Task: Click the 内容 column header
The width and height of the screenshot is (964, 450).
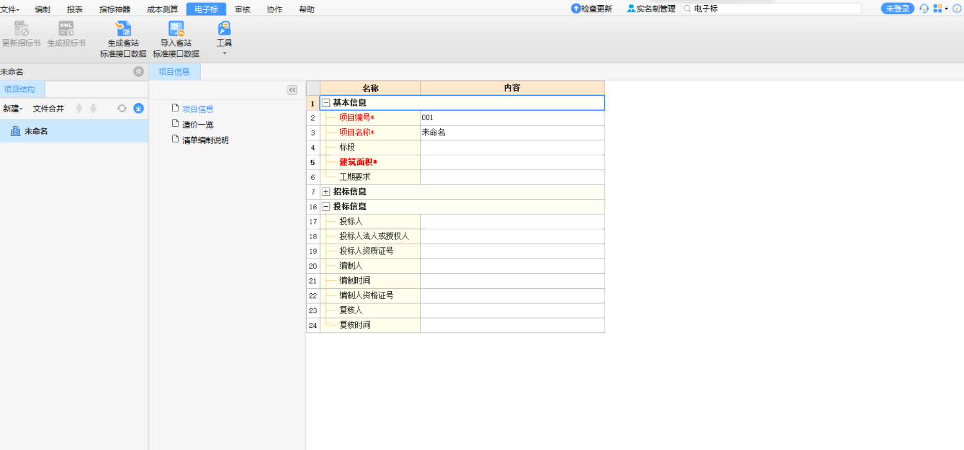Action: pyautogui.click(x=512, y=88)
